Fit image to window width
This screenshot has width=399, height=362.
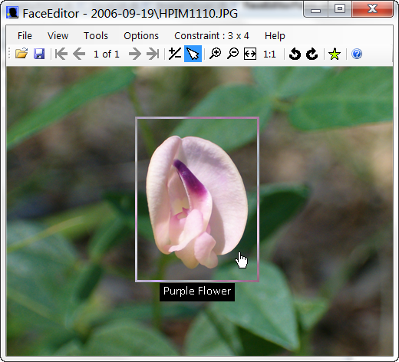(250, 54)
